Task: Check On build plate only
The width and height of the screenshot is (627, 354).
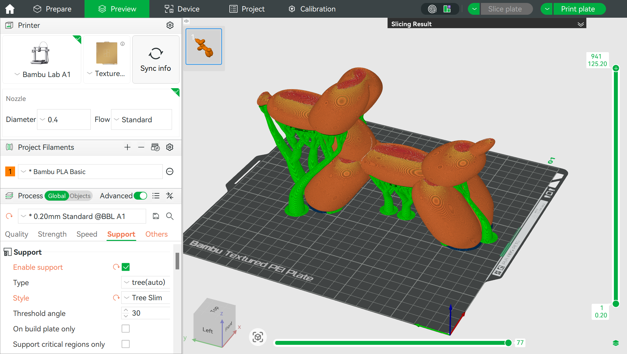Action: tap(126, 328)
